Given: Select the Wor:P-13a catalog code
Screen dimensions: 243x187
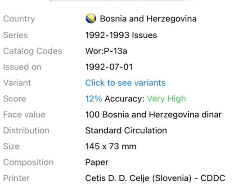Looking at the screenshot, I should [x=106, y=51].
